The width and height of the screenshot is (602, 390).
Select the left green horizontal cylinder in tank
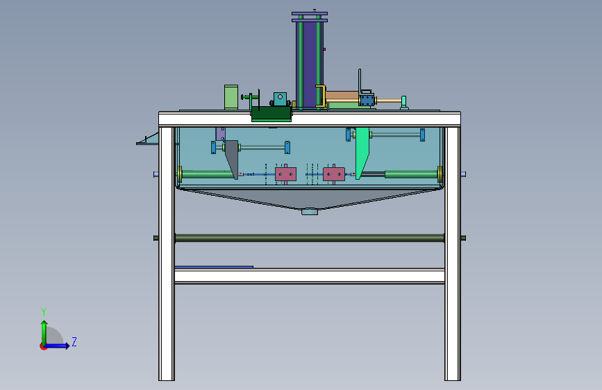coord(208,174)
